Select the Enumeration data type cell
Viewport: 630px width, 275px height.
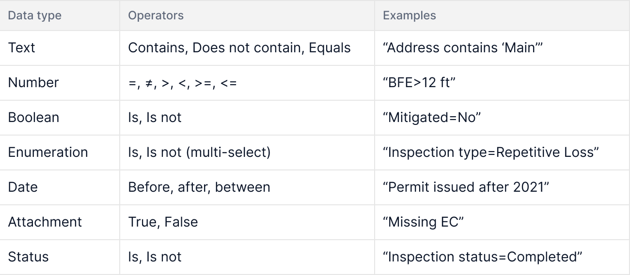coord(48,153)
